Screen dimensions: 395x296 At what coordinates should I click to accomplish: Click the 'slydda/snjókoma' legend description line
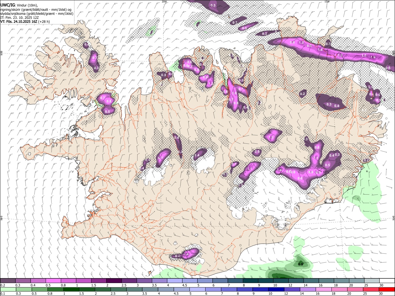coord(37,14)
